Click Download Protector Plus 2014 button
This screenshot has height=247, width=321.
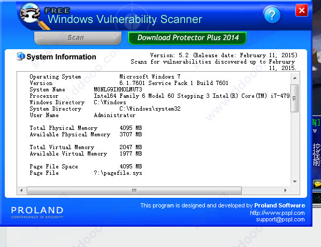[187, 38]
